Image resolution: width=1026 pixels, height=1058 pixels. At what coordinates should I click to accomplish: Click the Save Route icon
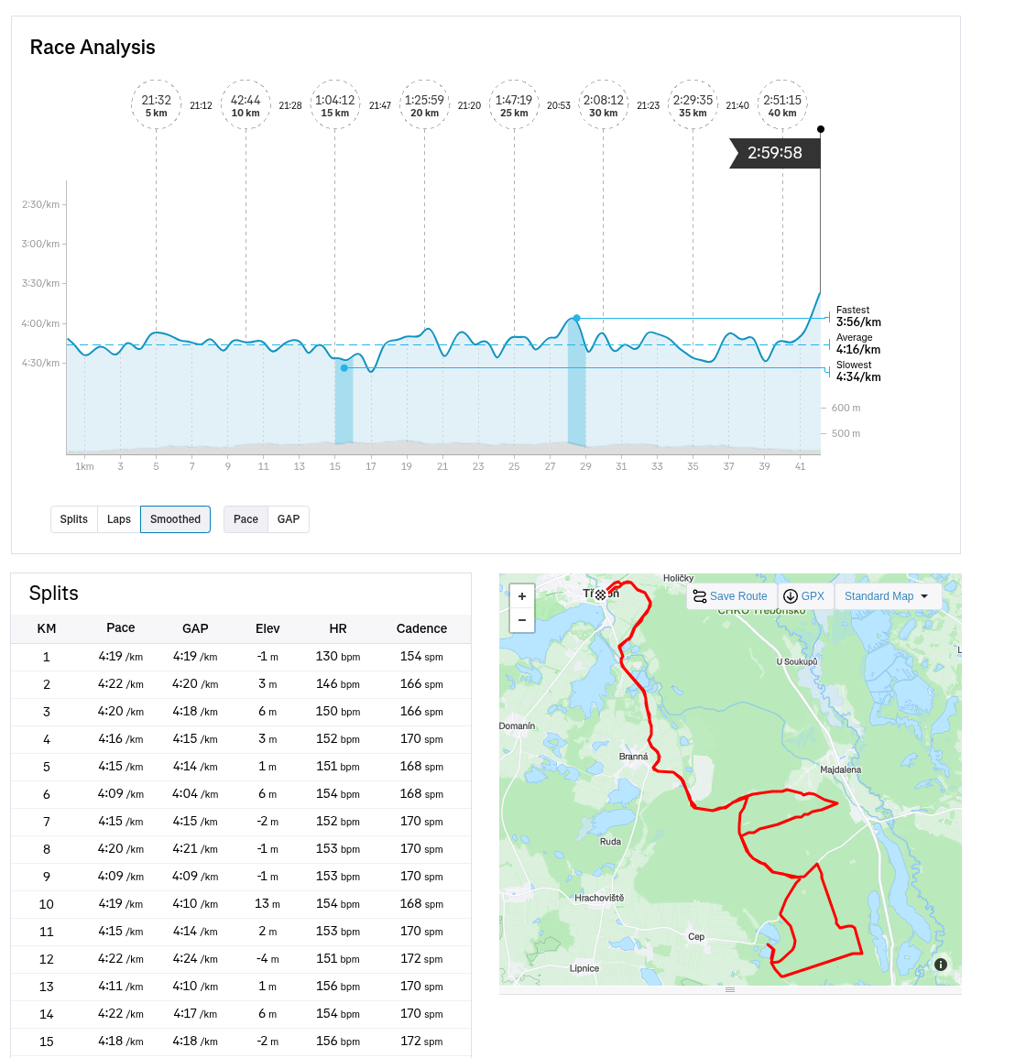point(700,596)
